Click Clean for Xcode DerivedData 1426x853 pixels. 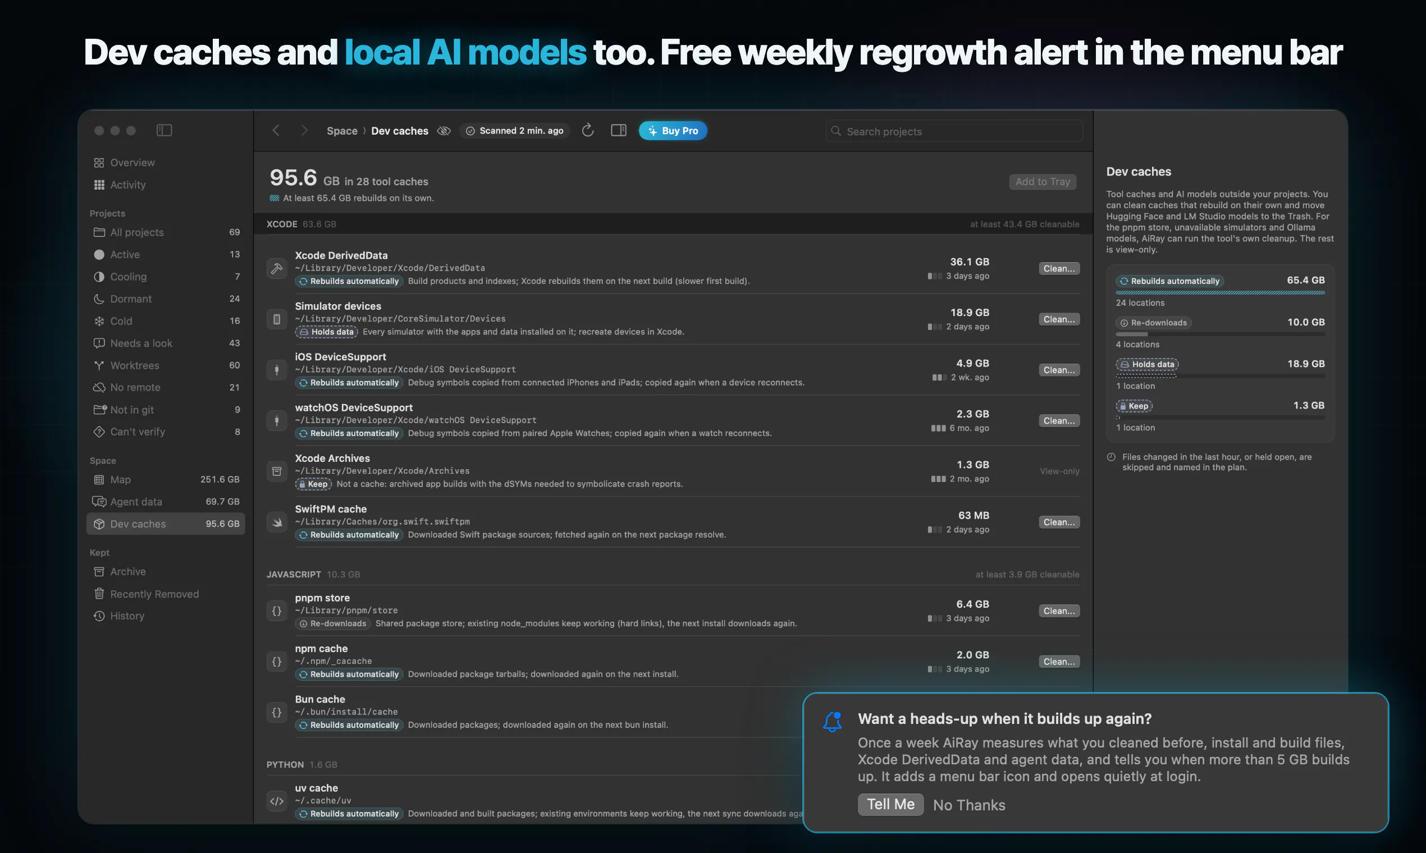click(x=1059, y=268)
